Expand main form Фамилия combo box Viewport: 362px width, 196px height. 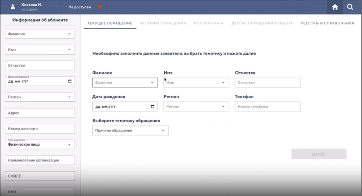(125, 83)
